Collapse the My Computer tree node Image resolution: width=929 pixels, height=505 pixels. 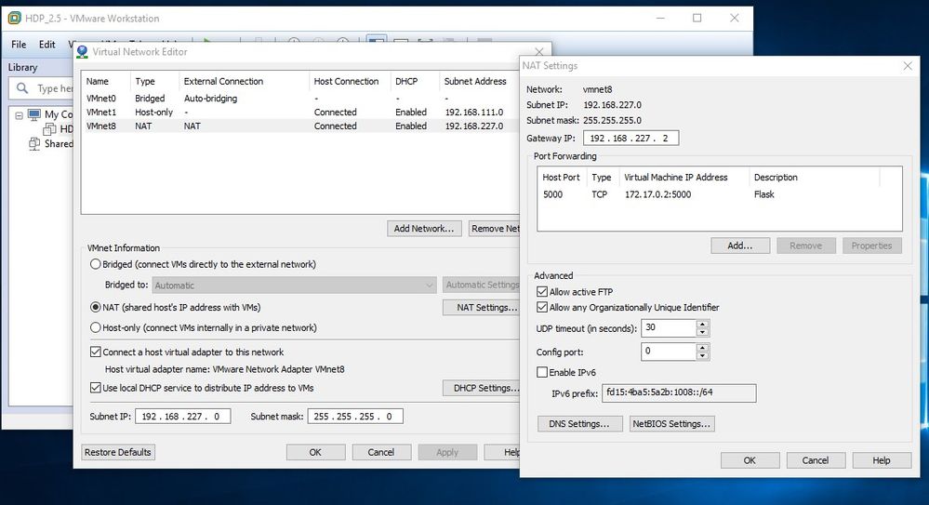(19, 115)
